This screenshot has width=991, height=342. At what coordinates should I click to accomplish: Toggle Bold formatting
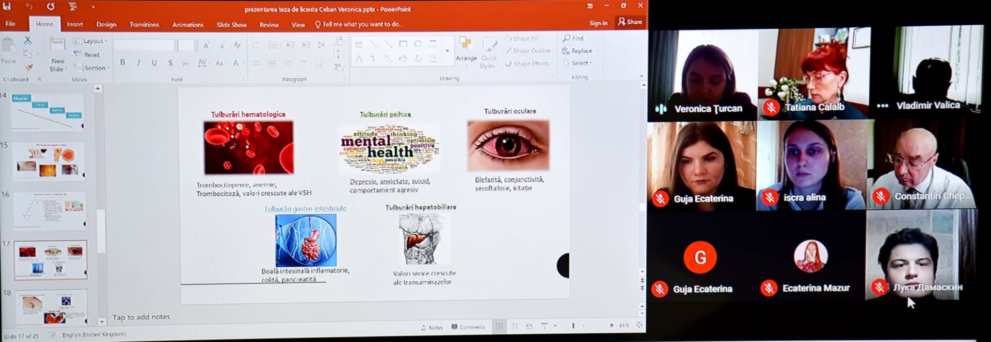[x=122, y=62]
